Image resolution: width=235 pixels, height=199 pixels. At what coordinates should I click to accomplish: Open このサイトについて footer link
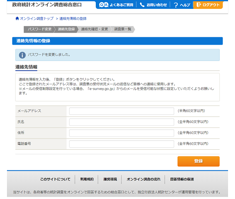[55, 180]
